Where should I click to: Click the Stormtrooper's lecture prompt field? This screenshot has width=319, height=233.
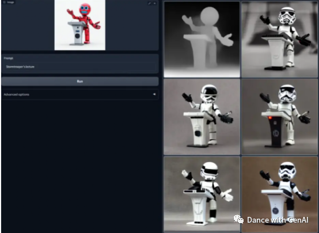(x=80, y=67)
